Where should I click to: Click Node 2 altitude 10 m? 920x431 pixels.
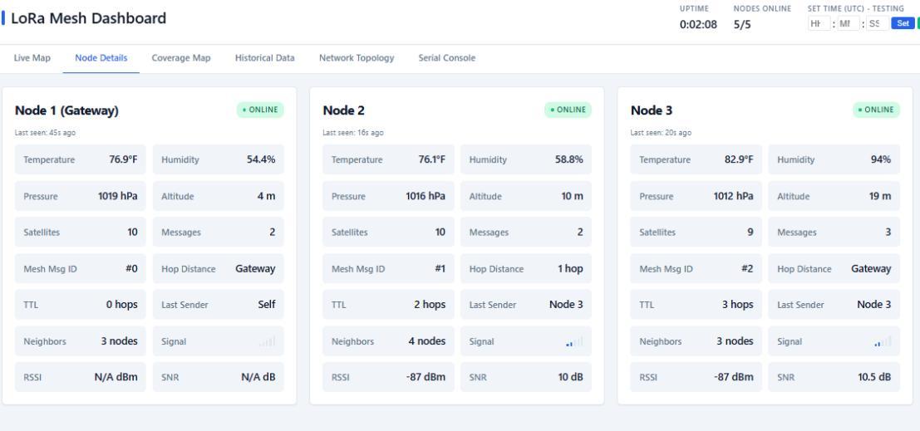click(572, 196)
